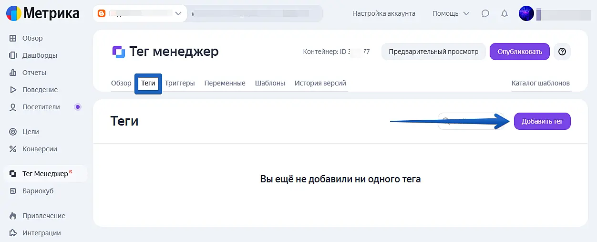Click the purple dot beside Посетители

click(x=78, y=107)
